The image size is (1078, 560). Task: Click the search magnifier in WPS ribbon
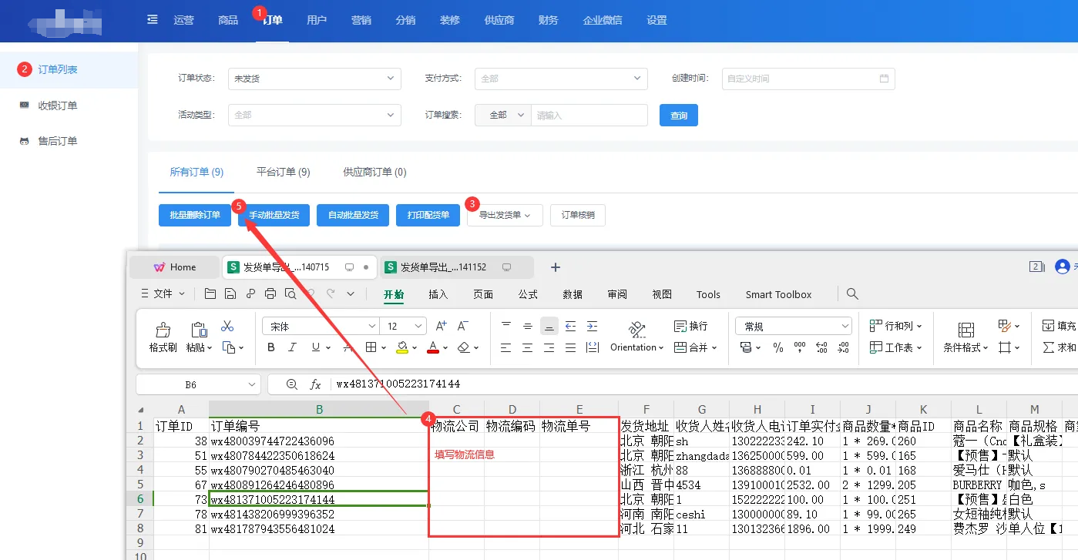(x=852, y=293)
